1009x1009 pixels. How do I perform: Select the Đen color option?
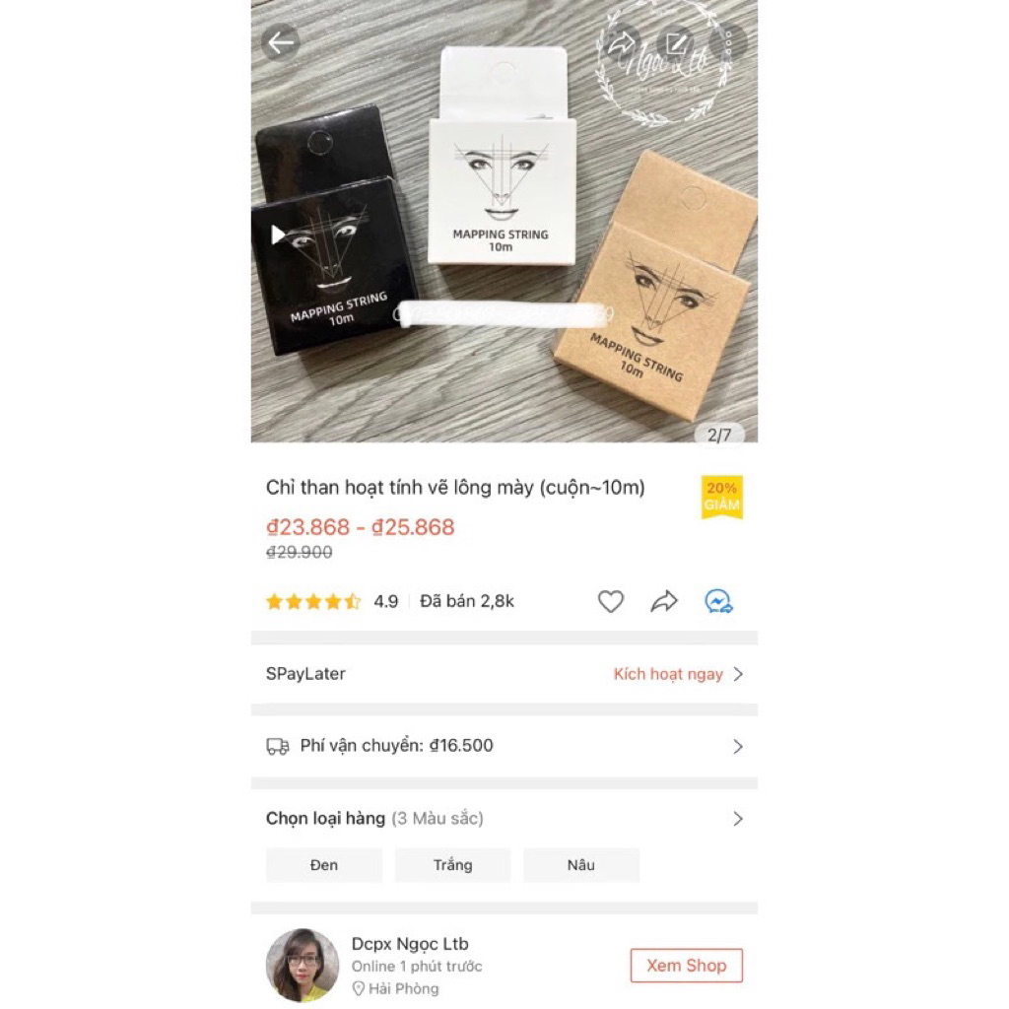(323, 865)
